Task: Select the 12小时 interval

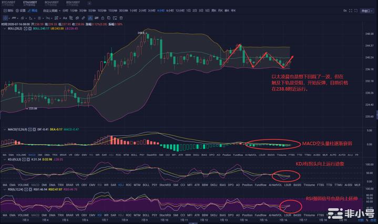Action: 180,11
